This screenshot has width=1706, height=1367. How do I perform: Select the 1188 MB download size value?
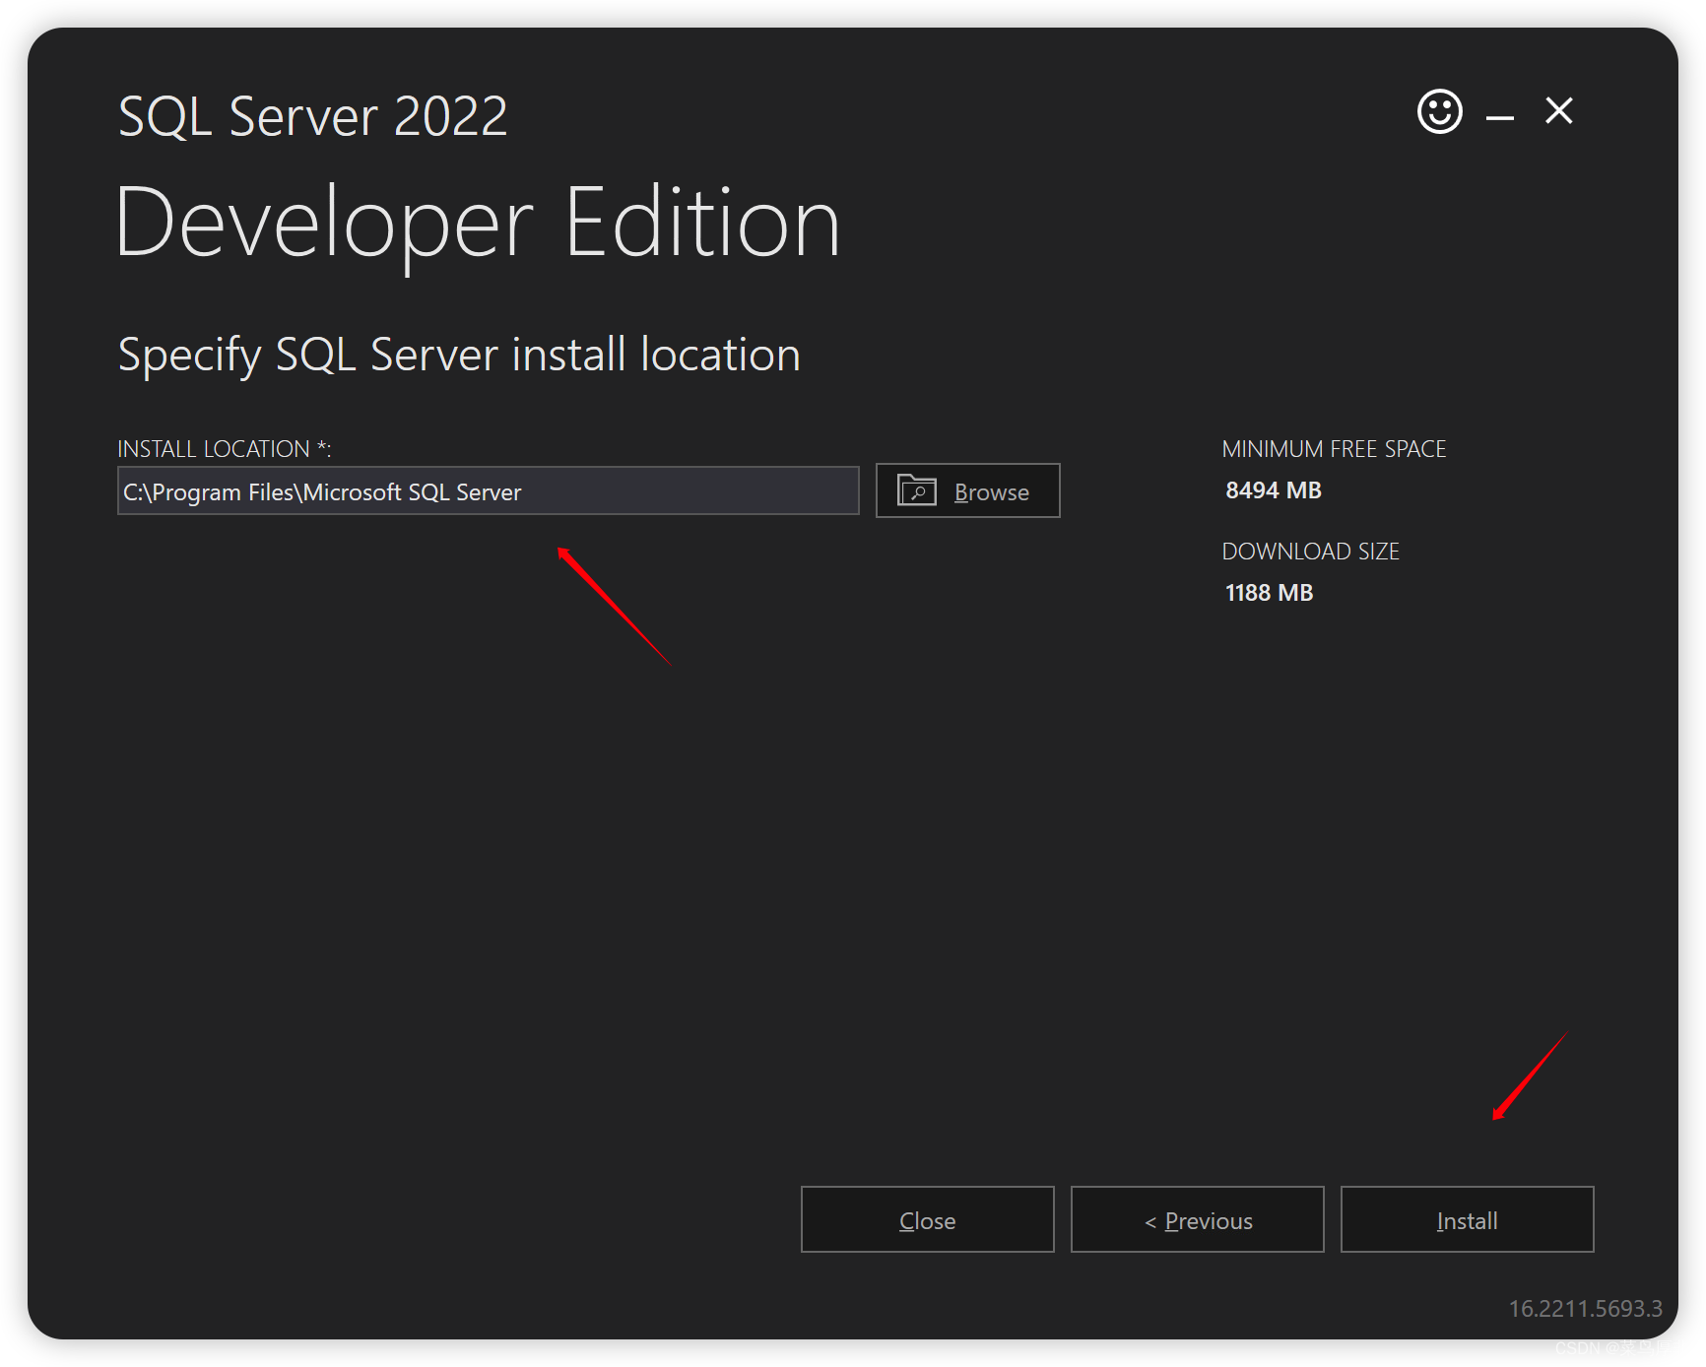[x=1269, y=593]
